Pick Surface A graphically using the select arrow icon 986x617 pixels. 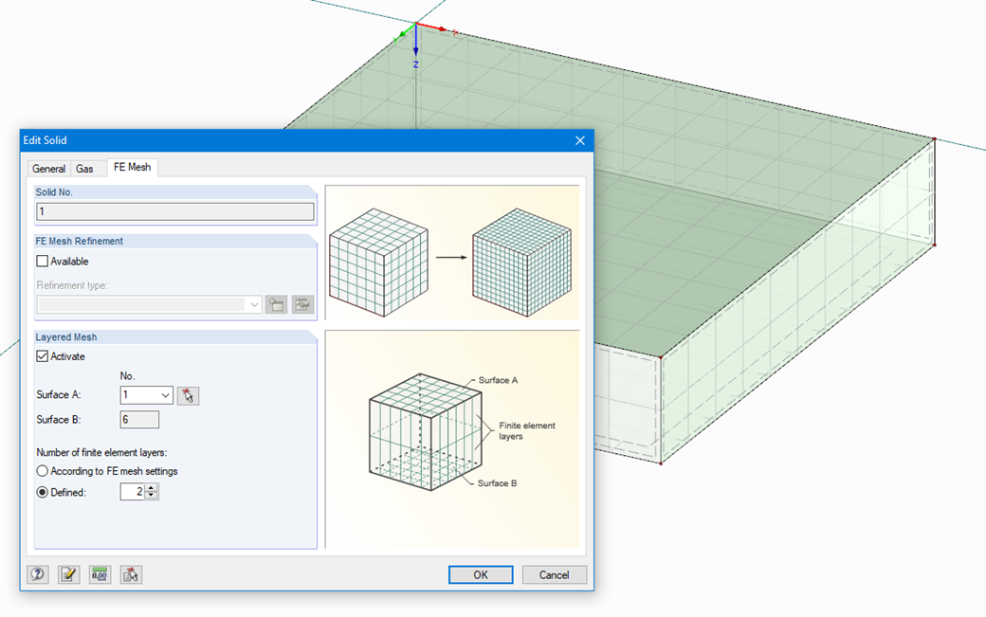click(188, 395)
